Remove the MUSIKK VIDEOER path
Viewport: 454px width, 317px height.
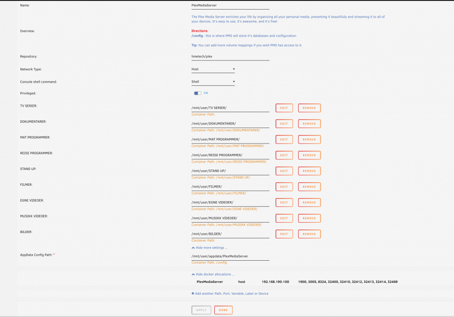309,218
